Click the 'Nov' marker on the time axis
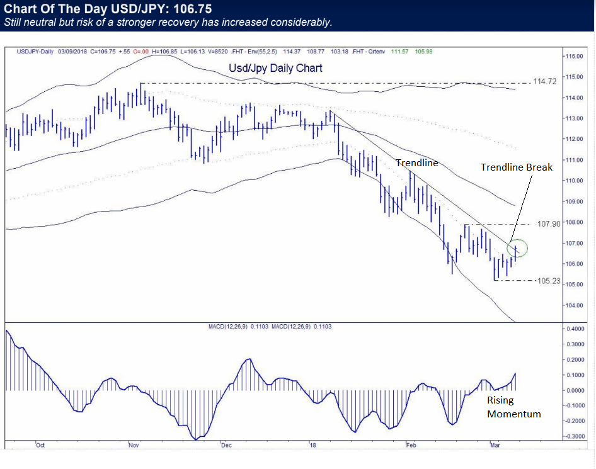This screenshot has height=469, width=596. click(x=133, y=445)
